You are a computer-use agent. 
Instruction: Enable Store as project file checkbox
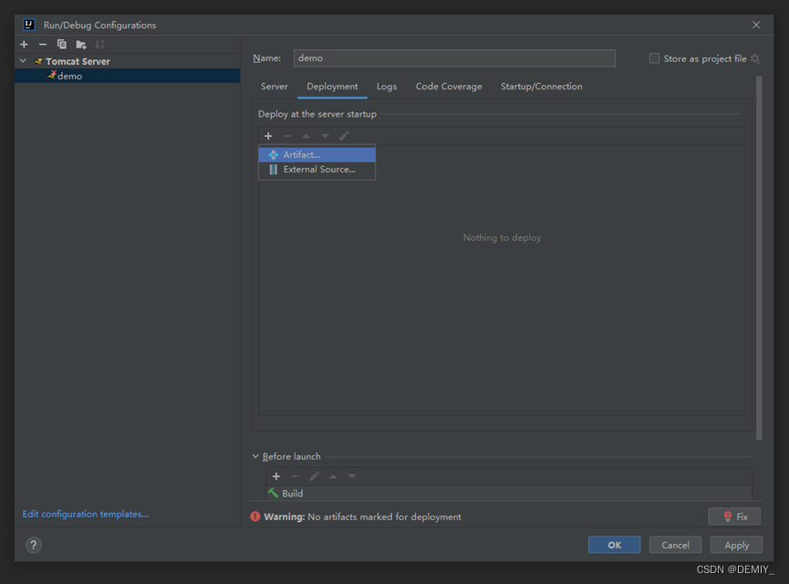point(654,58)
